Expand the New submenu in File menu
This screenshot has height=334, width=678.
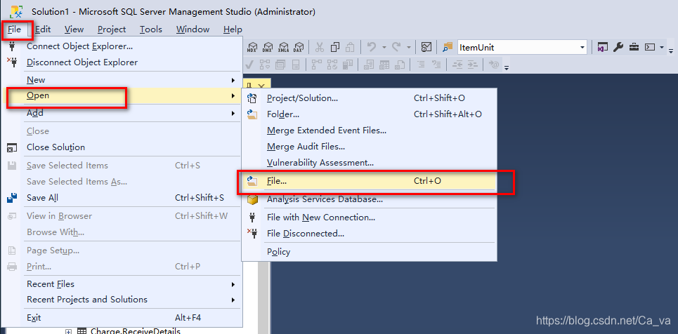coord(233,81)
